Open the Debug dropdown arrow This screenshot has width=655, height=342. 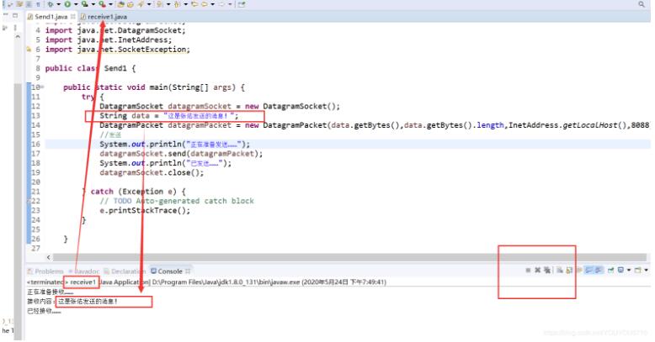click(x=58, y=4)
